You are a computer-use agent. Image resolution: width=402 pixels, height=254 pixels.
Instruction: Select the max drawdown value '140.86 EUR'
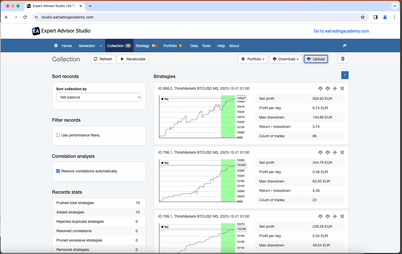click(x=322, y=117)
